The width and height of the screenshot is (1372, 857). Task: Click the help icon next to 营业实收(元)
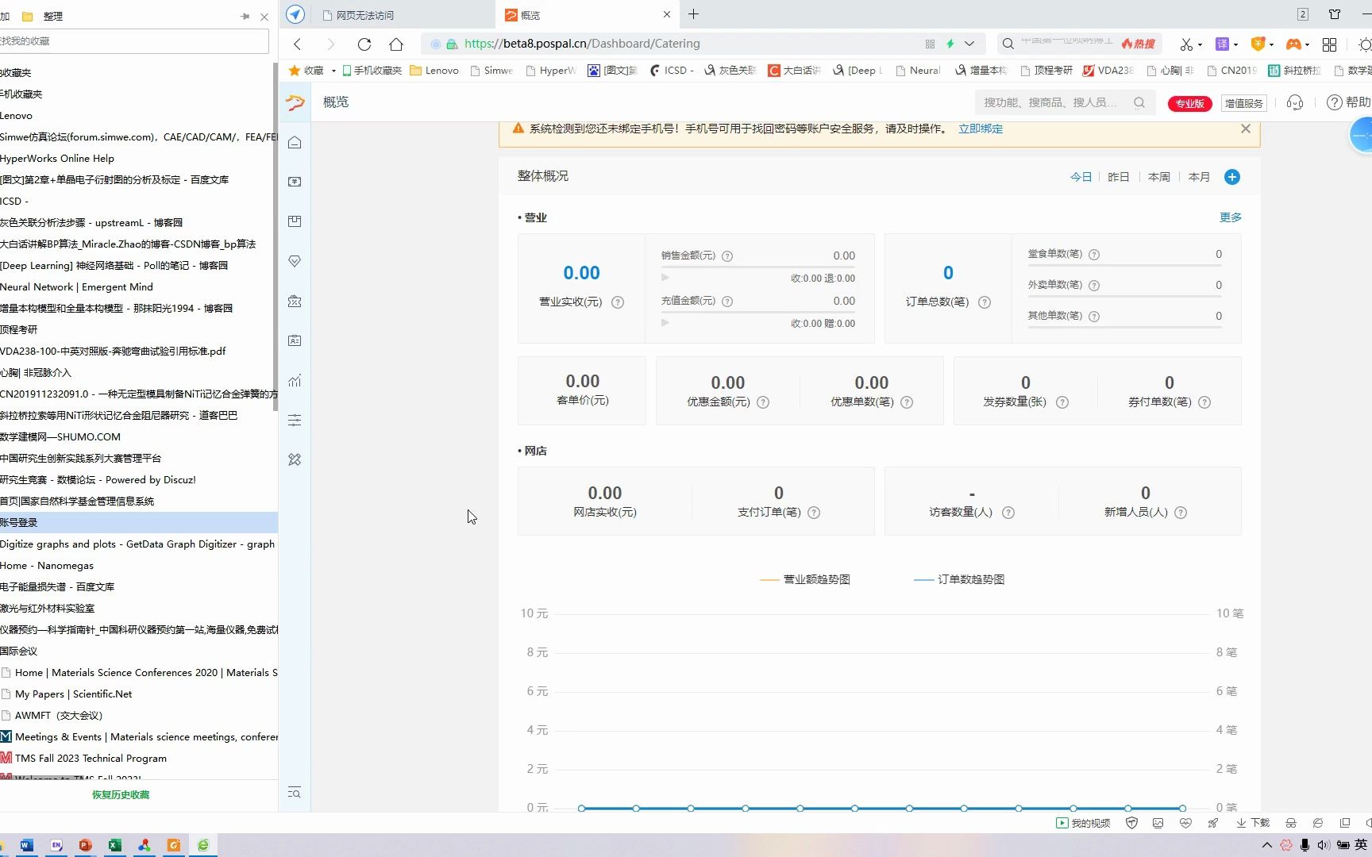point(618,302)
